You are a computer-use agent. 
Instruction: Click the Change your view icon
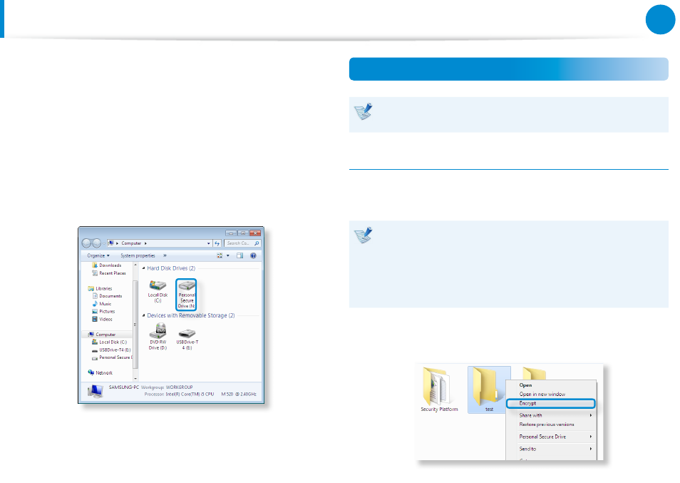tap(220, 255)
